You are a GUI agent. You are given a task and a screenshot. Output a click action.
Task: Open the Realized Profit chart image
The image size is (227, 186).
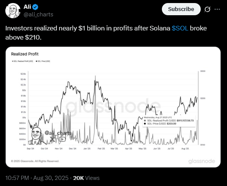pyautogui.click(x=113, y=107)
